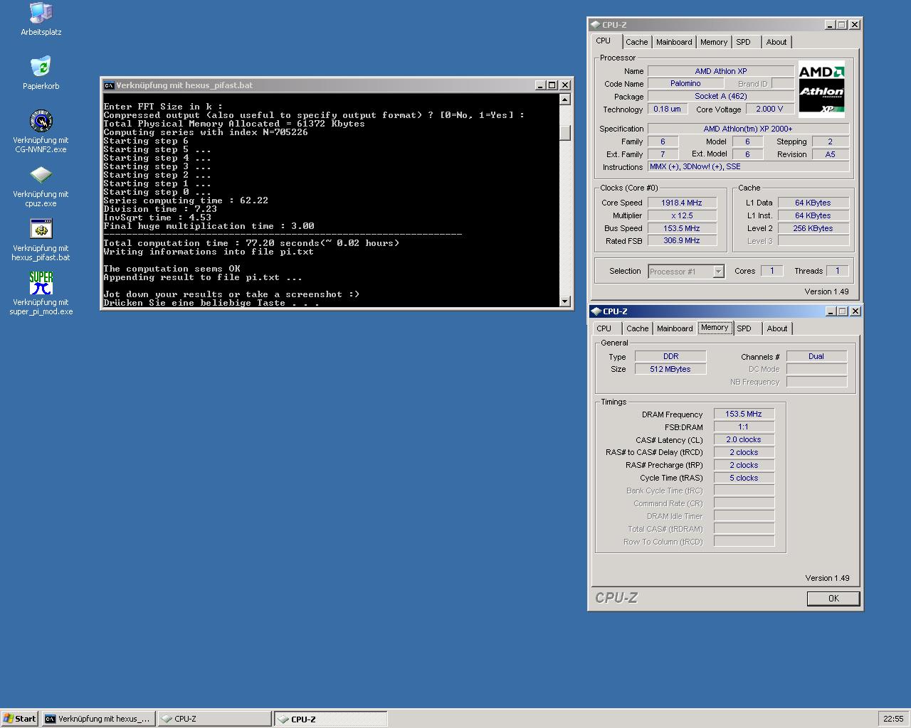Expand the Processor #1 selection dropdown
Image resolution: width=911 pixels, height=728 pixels.
pos(718,272)
